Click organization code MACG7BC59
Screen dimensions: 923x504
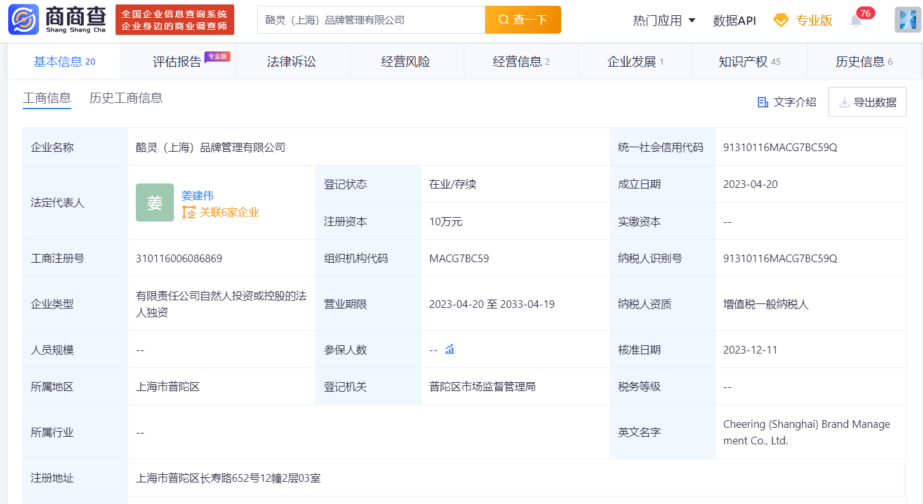[459, 258]
